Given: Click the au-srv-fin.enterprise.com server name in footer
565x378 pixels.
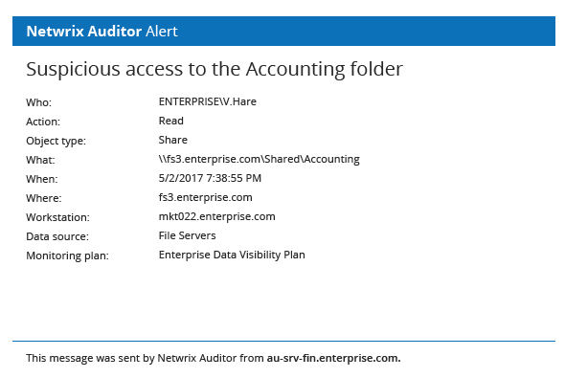Looking at the screenshot, I should 333,358.
